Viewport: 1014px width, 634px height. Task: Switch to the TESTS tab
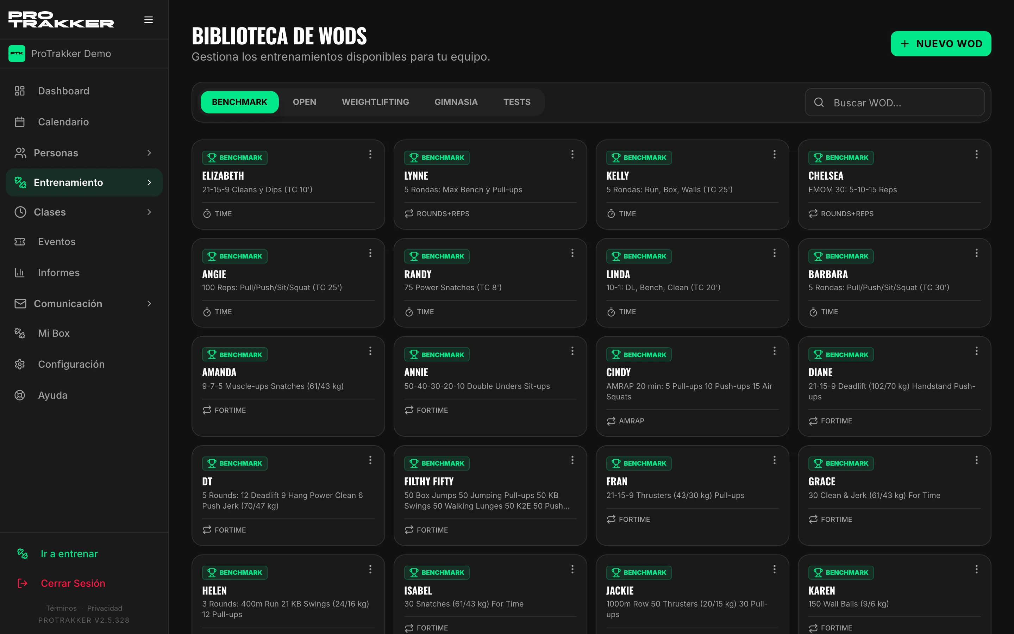517,102
